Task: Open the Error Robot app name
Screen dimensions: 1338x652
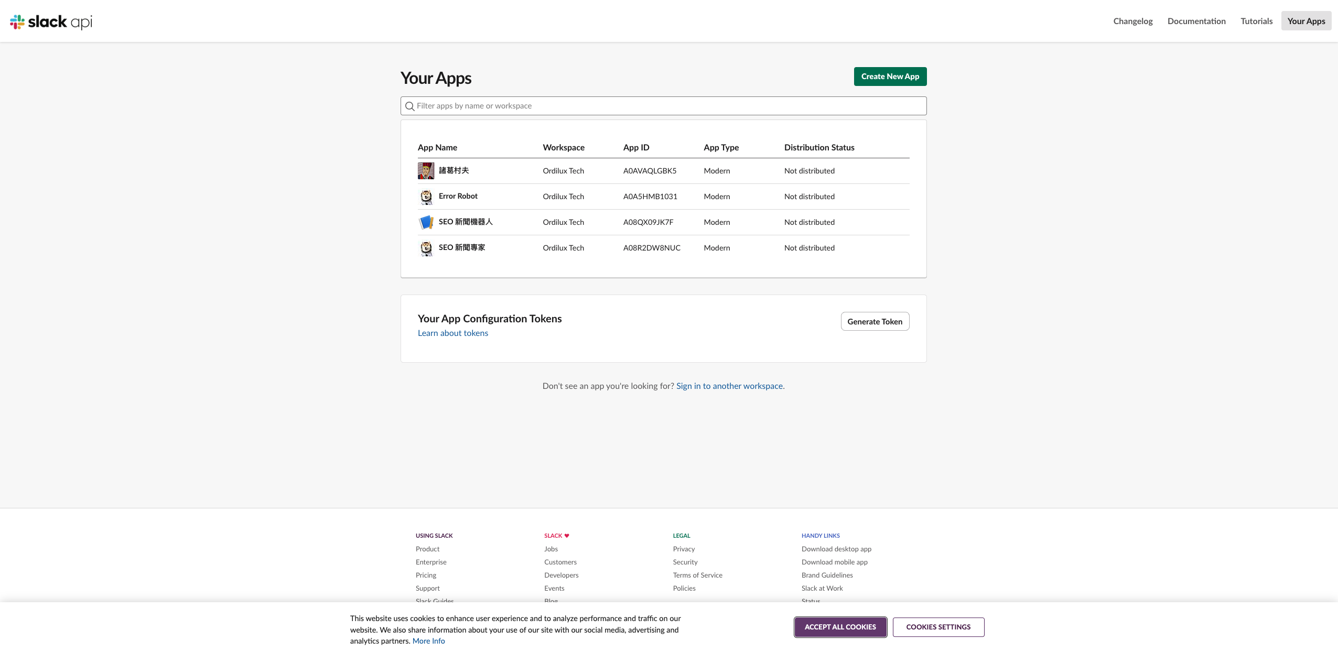Action: [458, 196]
